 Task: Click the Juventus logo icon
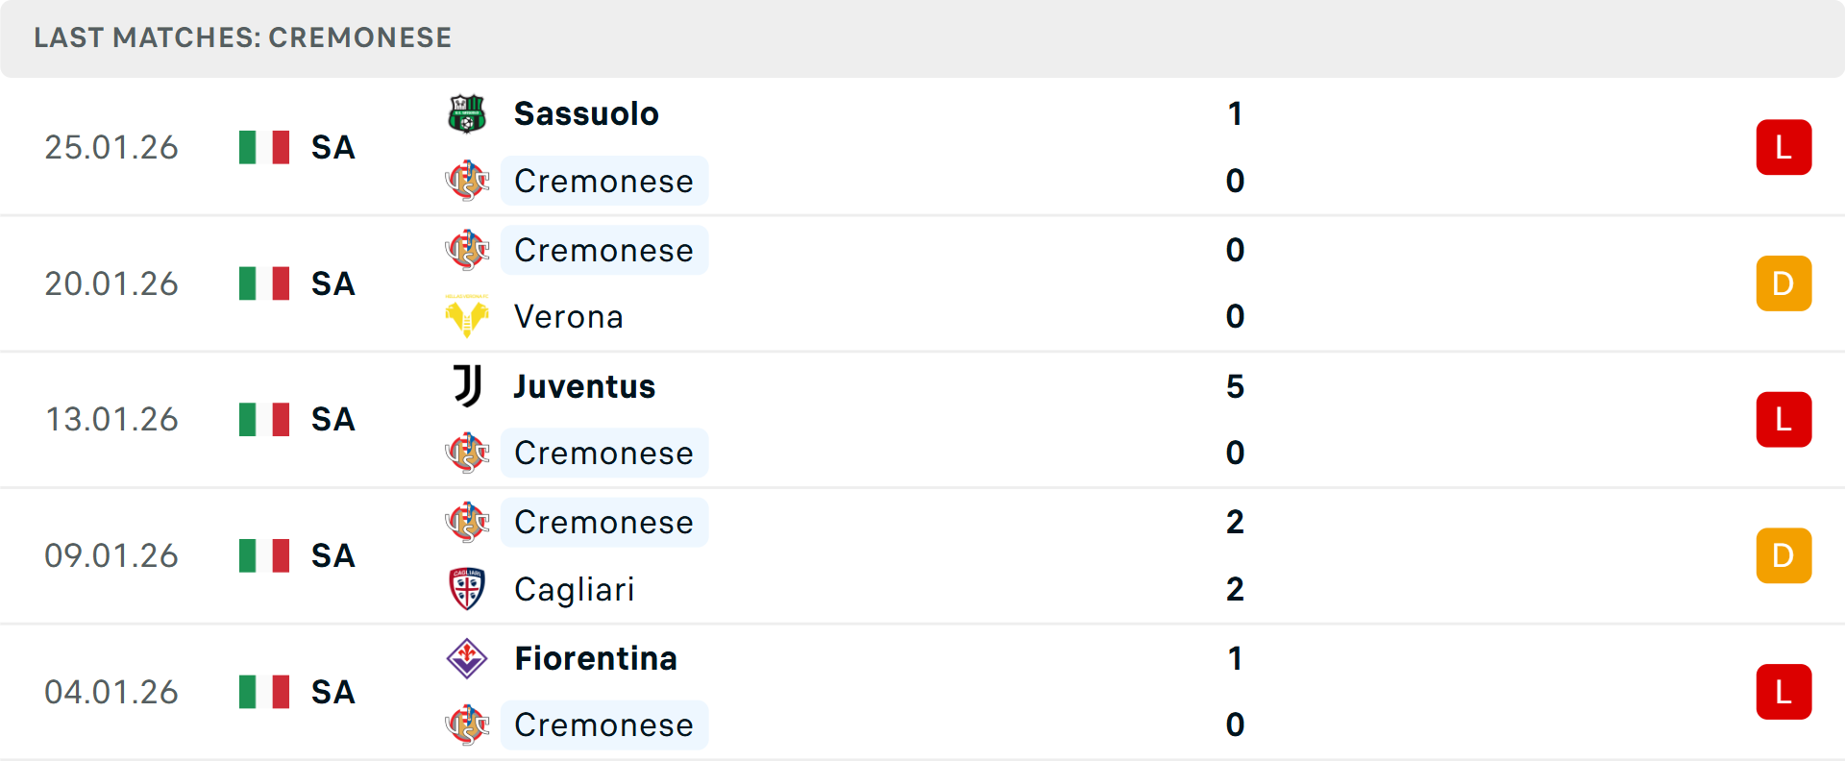coord(467,386)
